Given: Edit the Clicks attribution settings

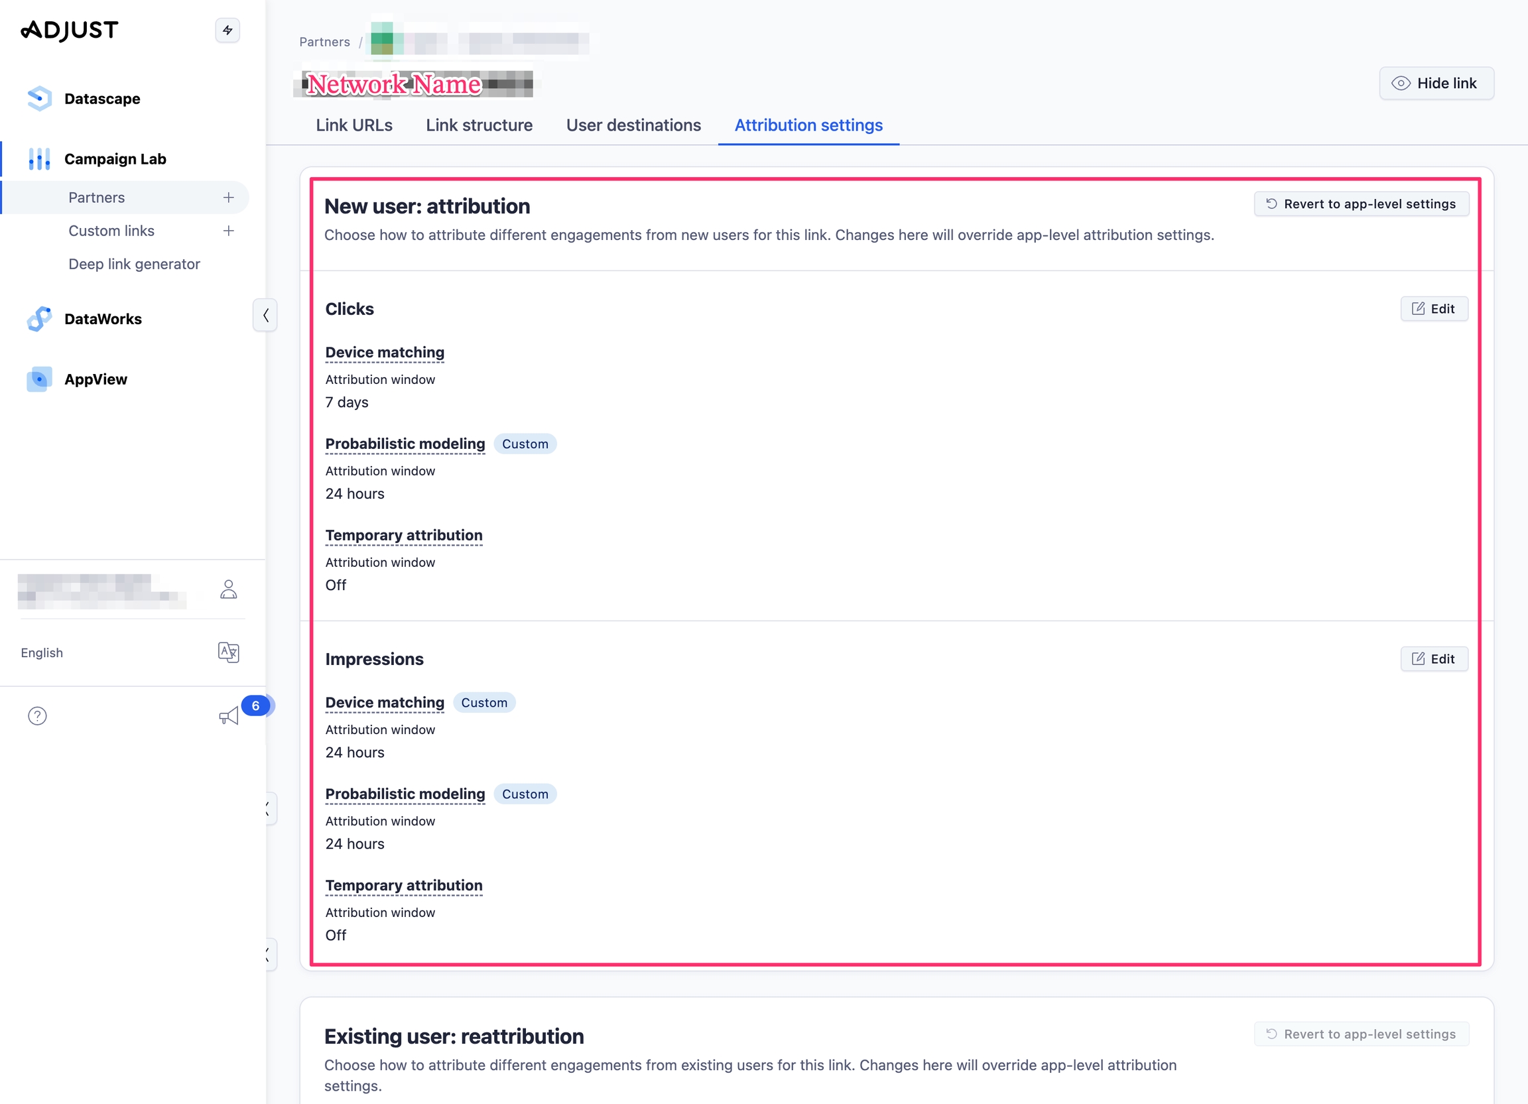Looking at the screenshot, I should [x=1433, y=309].
